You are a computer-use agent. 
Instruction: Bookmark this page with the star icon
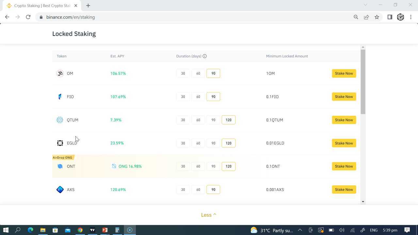click(377, 17)
